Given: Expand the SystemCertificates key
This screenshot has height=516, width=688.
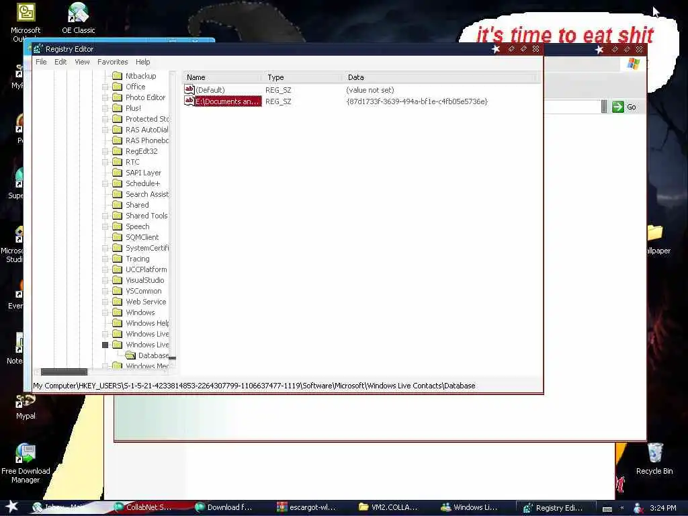Looking at the screenshot, I should [x=105, y=248].
